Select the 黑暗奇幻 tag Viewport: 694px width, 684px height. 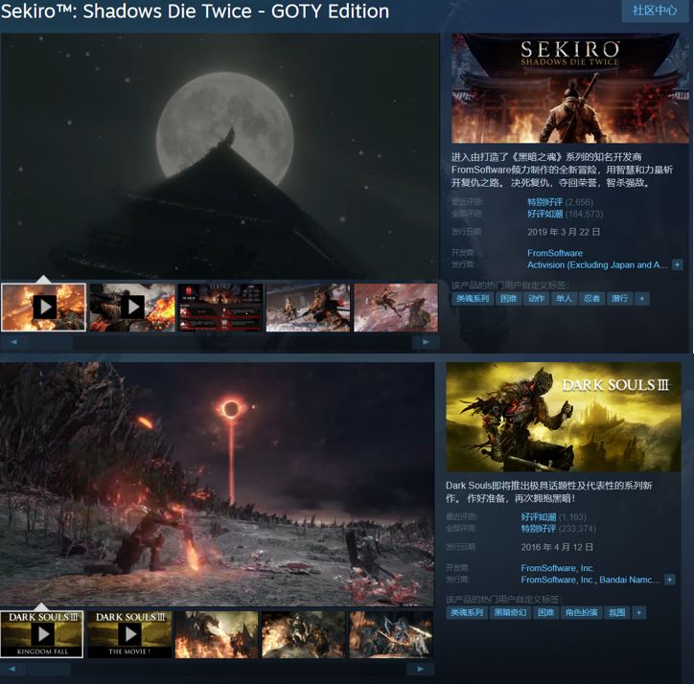[510, 613]
